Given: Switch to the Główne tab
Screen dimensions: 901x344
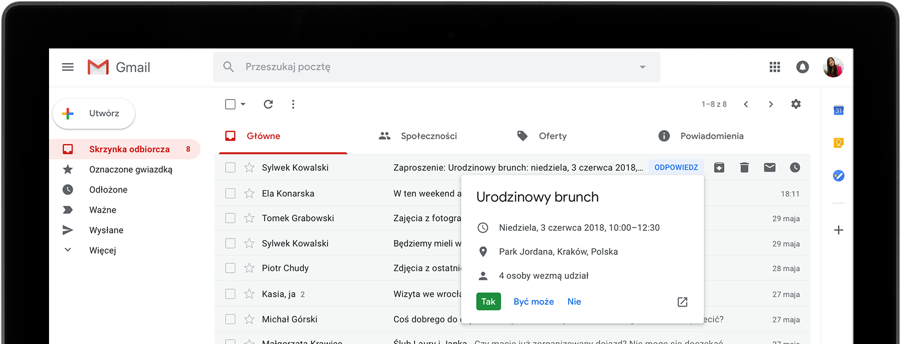Looking at the screenshot, I should coord(283,136).
